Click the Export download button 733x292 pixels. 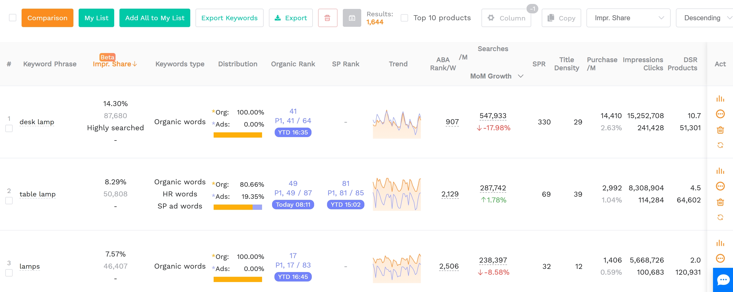pos(290,18)
